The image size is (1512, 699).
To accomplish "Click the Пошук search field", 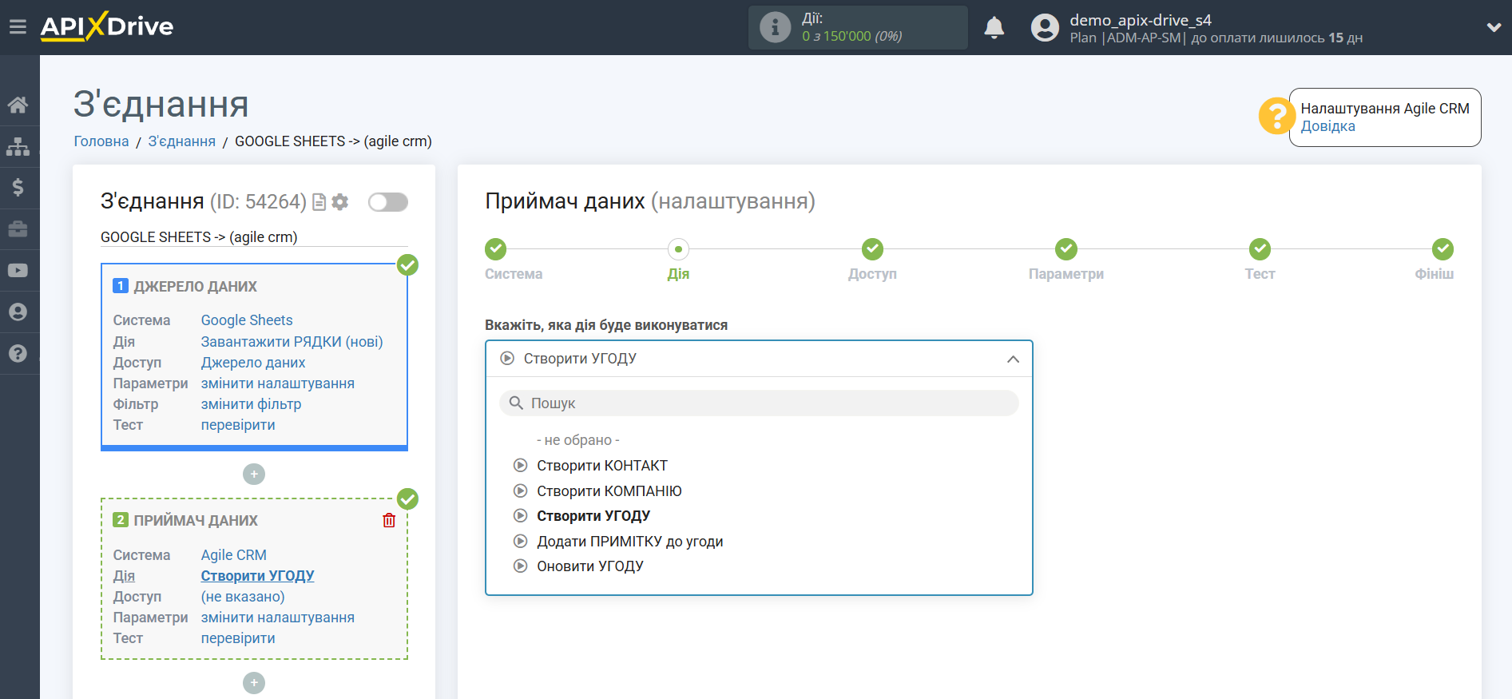I will click(759, 403).
